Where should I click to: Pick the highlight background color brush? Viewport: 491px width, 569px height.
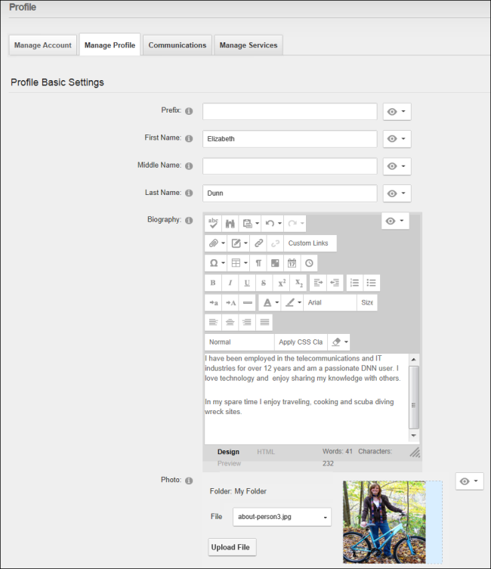point(290,303)
